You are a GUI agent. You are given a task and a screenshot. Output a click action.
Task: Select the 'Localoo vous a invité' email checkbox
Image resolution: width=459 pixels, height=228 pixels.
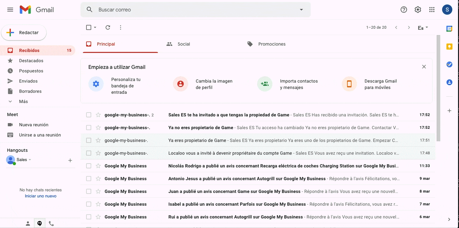coord(89,153)
